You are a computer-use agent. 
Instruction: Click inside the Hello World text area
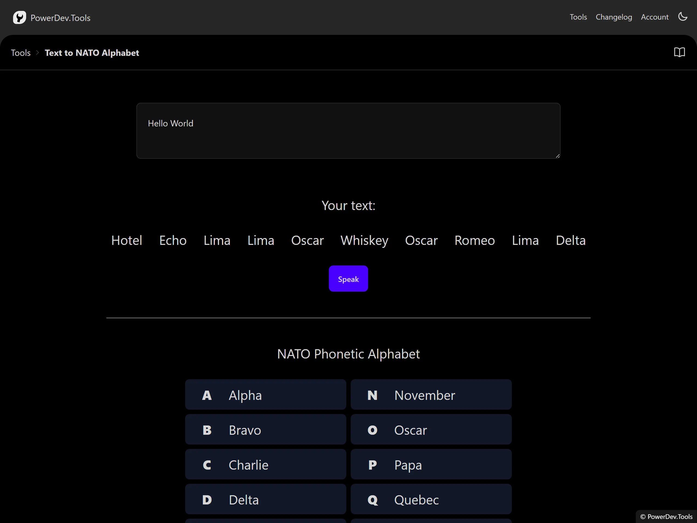(348, 130)
